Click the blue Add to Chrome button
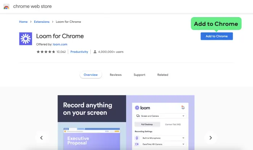Screen dimensions: 253x150 tap(216, 36)
